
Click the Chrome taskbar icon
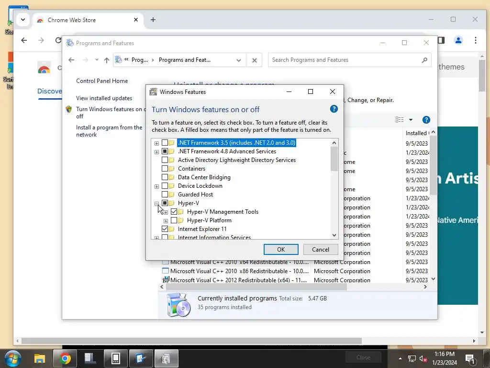[65, 358]
